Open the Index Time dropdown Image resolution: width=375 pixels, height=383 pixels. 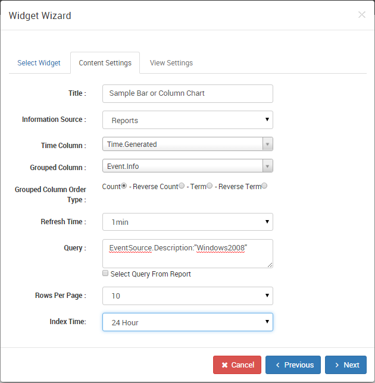[187, 322]
